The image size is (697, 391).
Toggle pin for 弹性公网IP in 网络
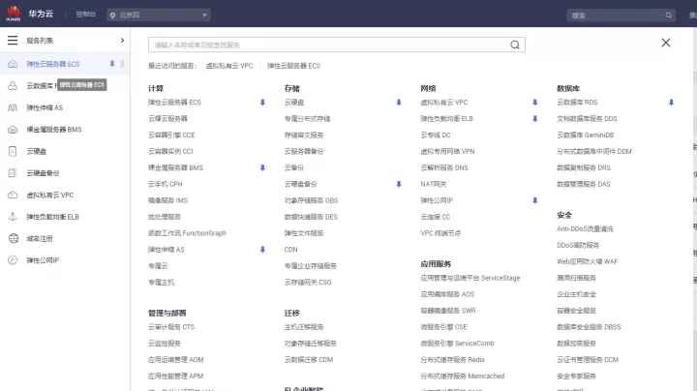(x=534, y=200)
